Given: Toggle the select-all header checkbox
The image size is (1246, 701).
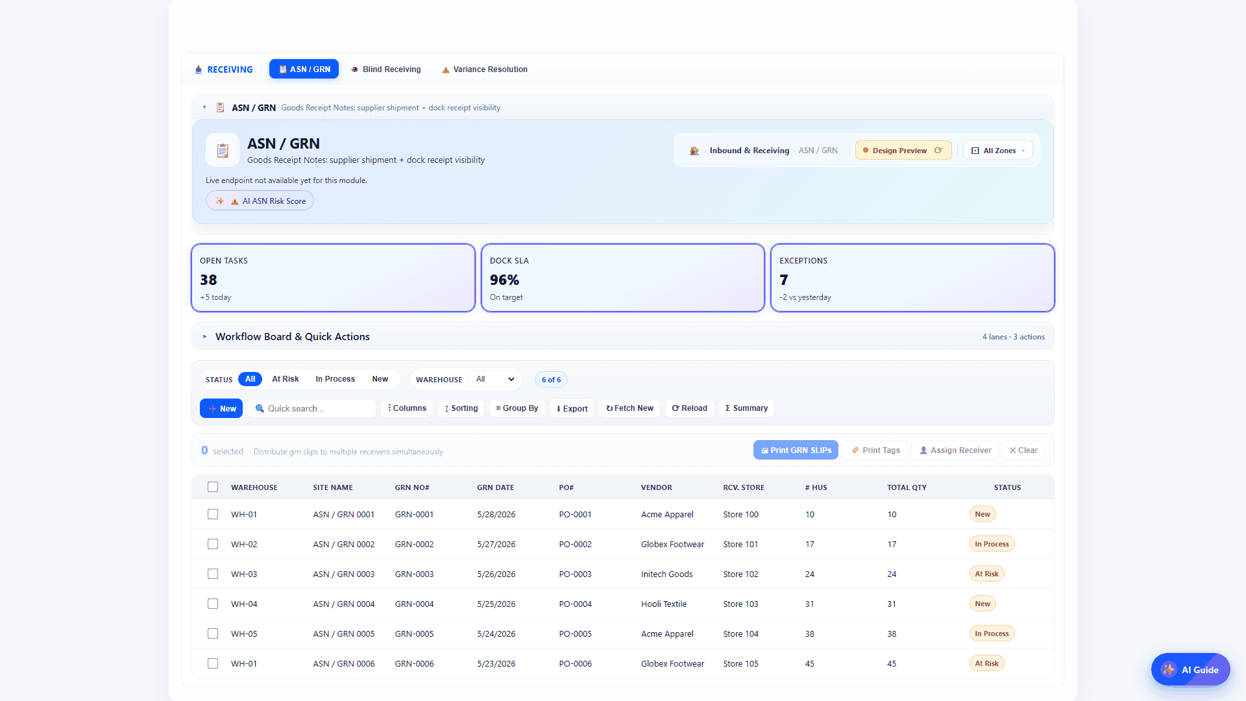Looking at the screenshot, I should point(213,487).
